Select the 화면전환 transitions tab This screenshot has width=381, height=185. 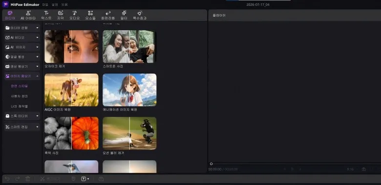[x=108, y=15]
